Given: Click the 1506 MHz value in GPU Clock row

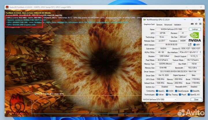Looking at the screenshot, I should tap(160, 79).
